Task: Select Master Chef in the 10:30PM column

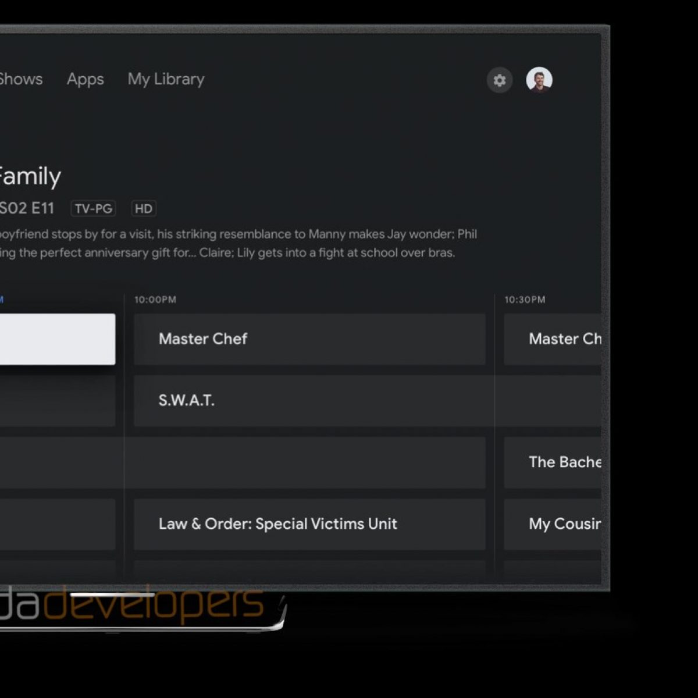Action: tap(552, 339)
